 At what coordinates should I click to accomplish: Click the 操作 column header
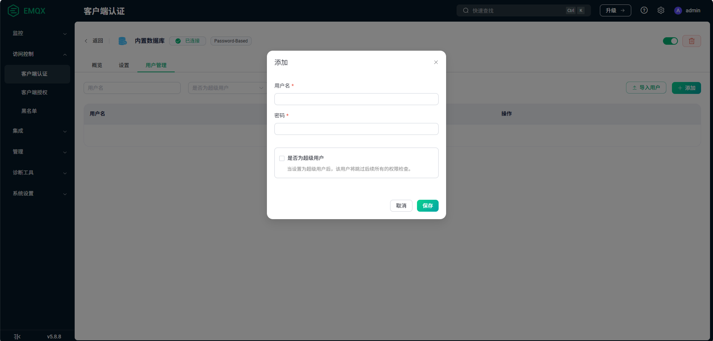pyautogui.click(x=507, y=114)
